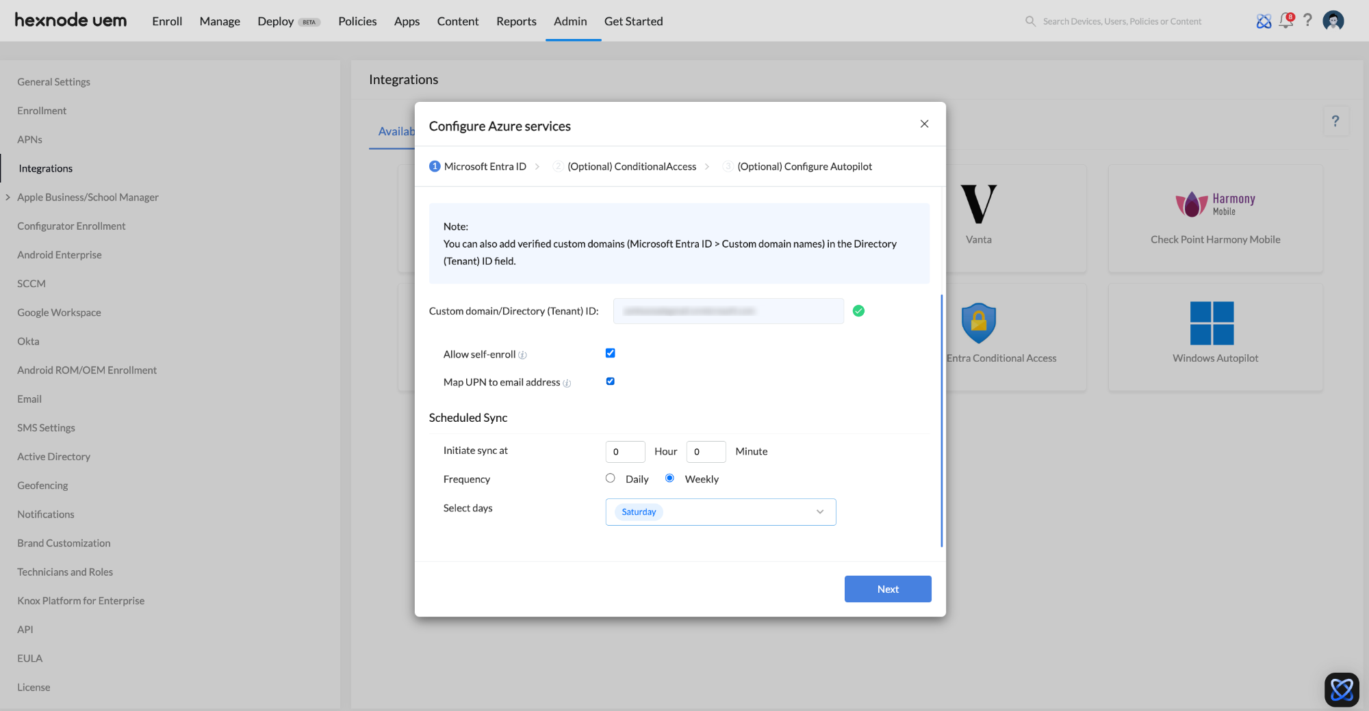The image size is (1369, 711).
Task: Click the info icon next to Allow self-enroll
Action: [x=522, y=355]
